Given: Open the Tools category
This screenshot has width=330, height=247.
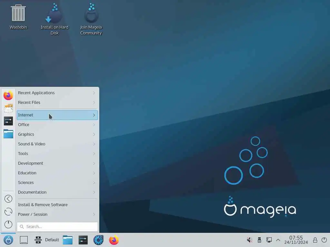Looking at the screenshot, I should 57,154.
